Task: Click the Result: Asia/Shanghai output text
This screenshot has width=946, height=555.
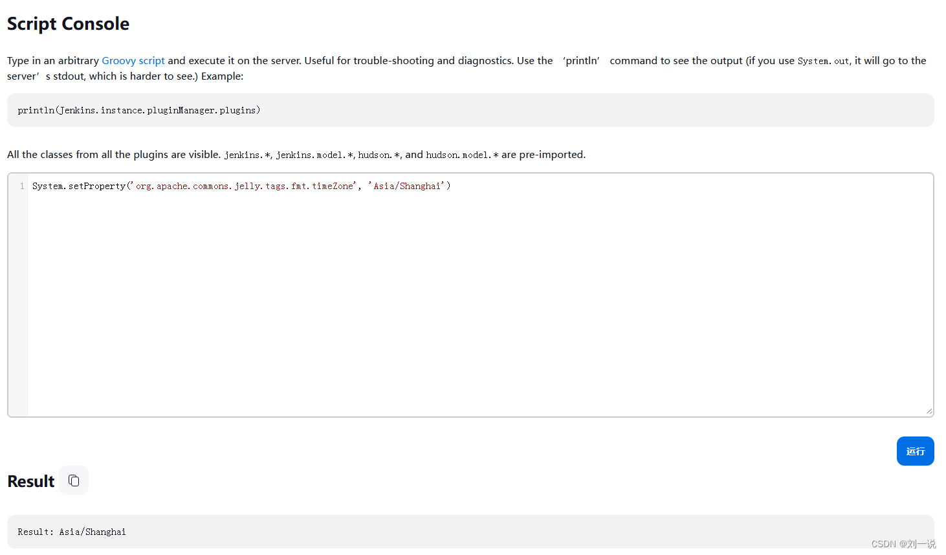Action: click(x=72, y=532)
